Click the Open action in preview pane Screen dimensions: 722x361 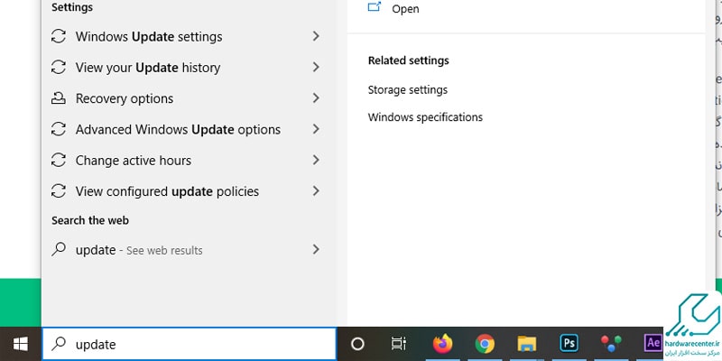[x=405, y=9]
